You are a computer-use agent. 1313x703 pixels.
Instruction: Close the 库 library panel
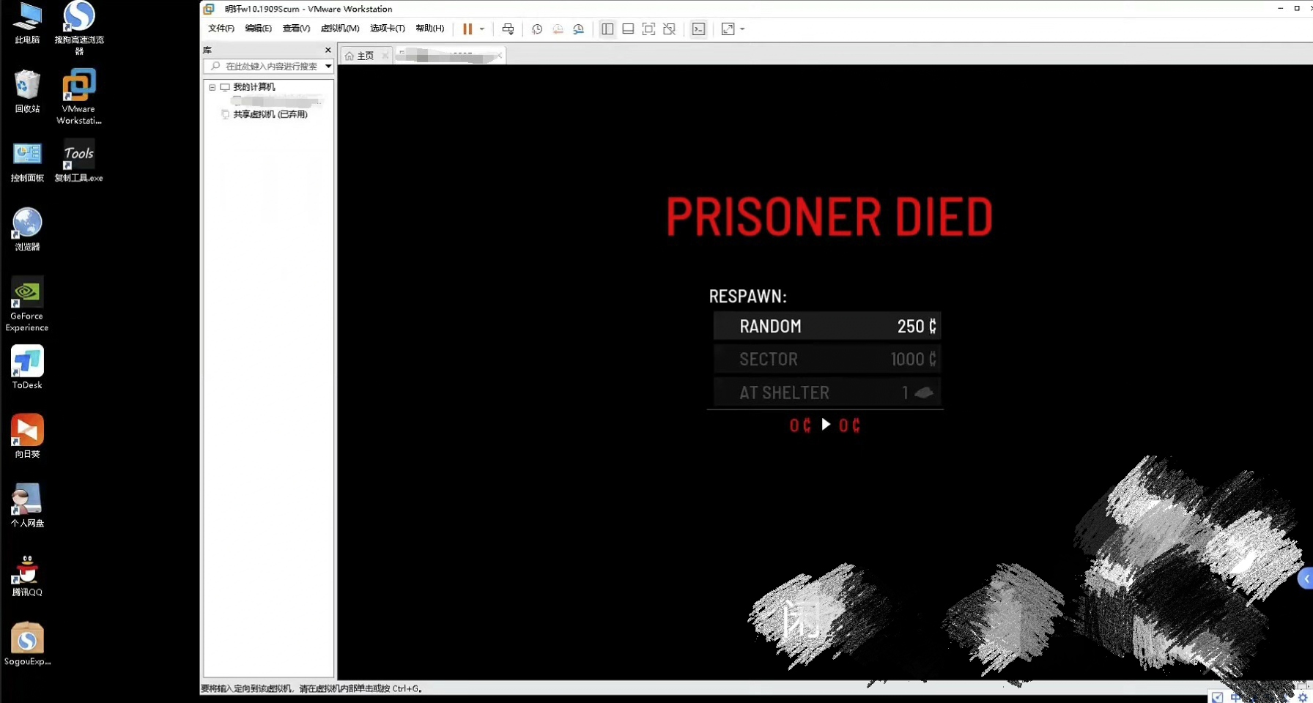(x=328, y=50)
